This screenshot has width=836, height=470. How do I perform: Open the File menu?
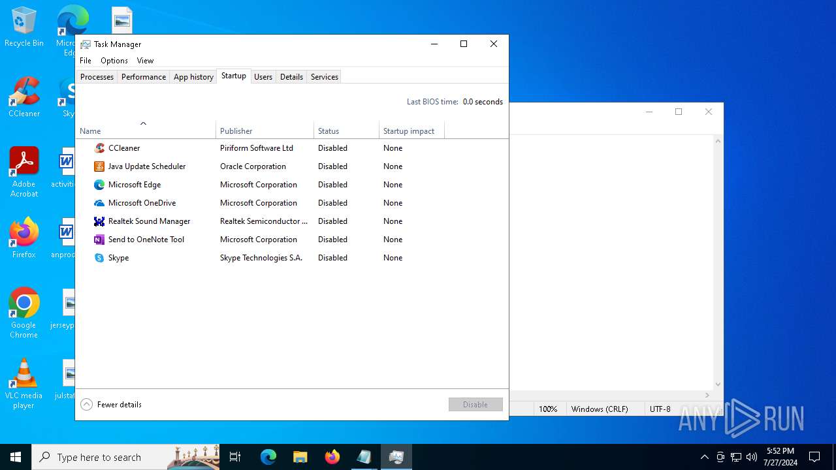coord(86,61)
